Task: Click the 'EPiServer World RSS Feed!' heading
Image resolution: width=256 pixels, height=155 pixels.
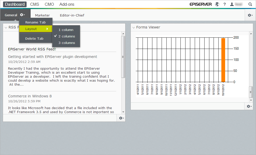Action: pyautogui.click(x=32, y=49)
